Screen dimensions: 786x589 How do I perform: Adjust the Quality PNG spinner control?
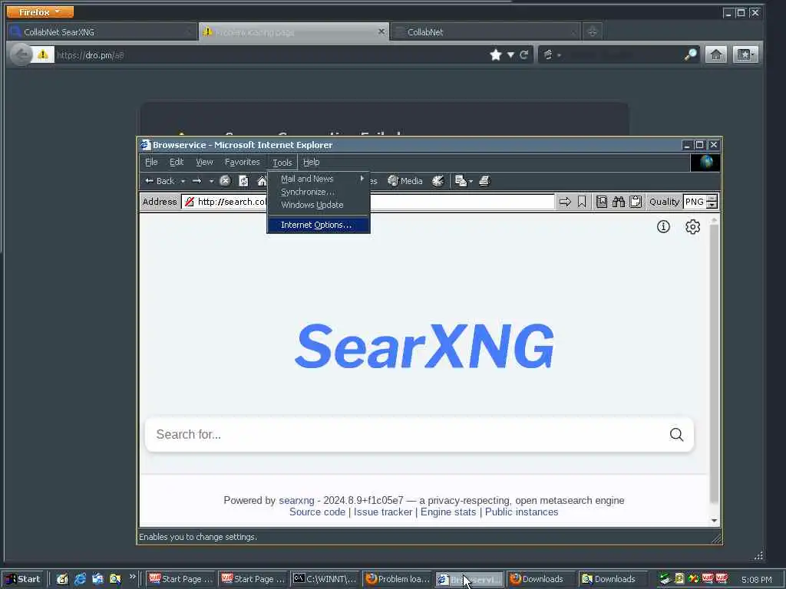pos(712,202)
